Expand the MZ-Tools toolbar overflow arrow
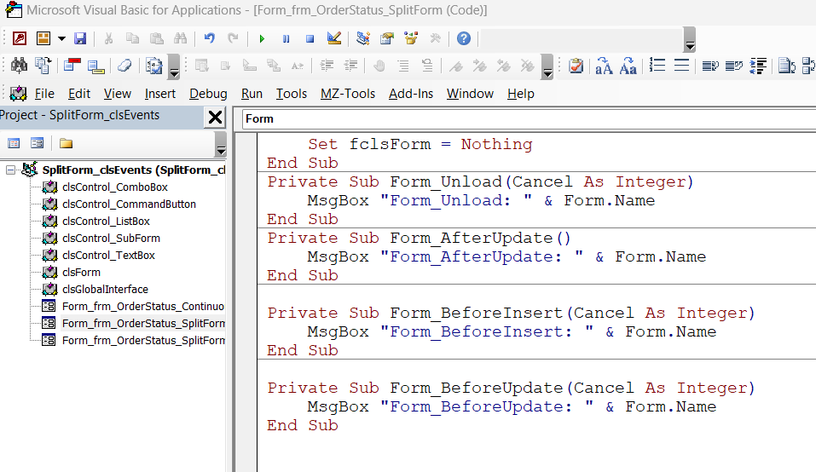Image resolution: width=816 pixels, height=472 pixels. [174, 67]
